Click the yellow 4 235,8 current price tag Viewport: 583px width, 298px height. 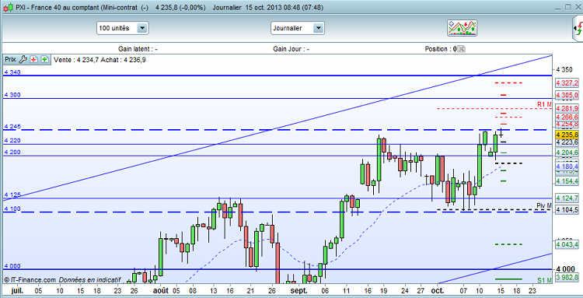tap(567, 135)
